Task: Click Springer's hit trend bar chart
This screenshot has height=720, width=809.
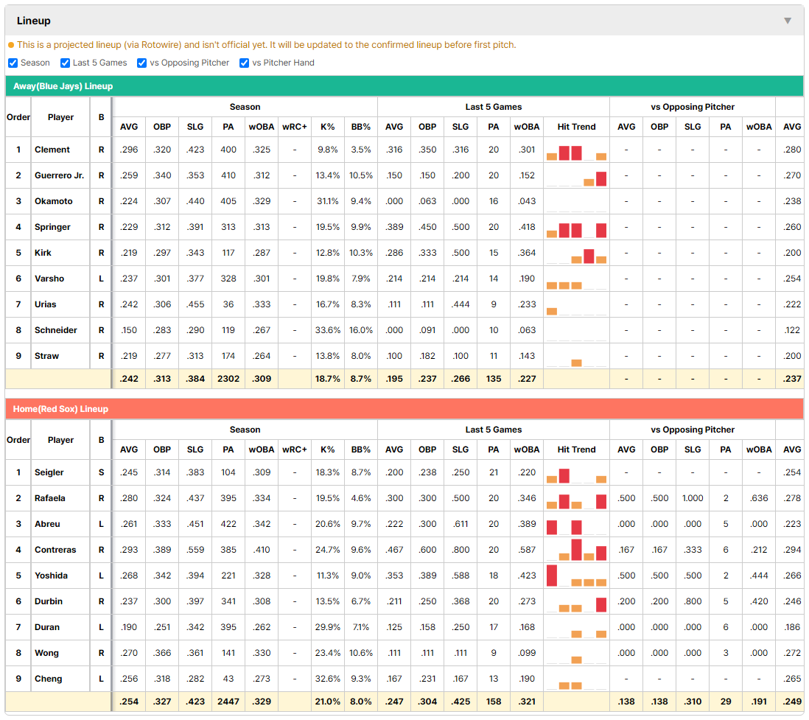Action: pos(576,228)
